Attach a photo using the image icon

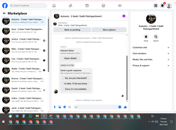point(59,107)
